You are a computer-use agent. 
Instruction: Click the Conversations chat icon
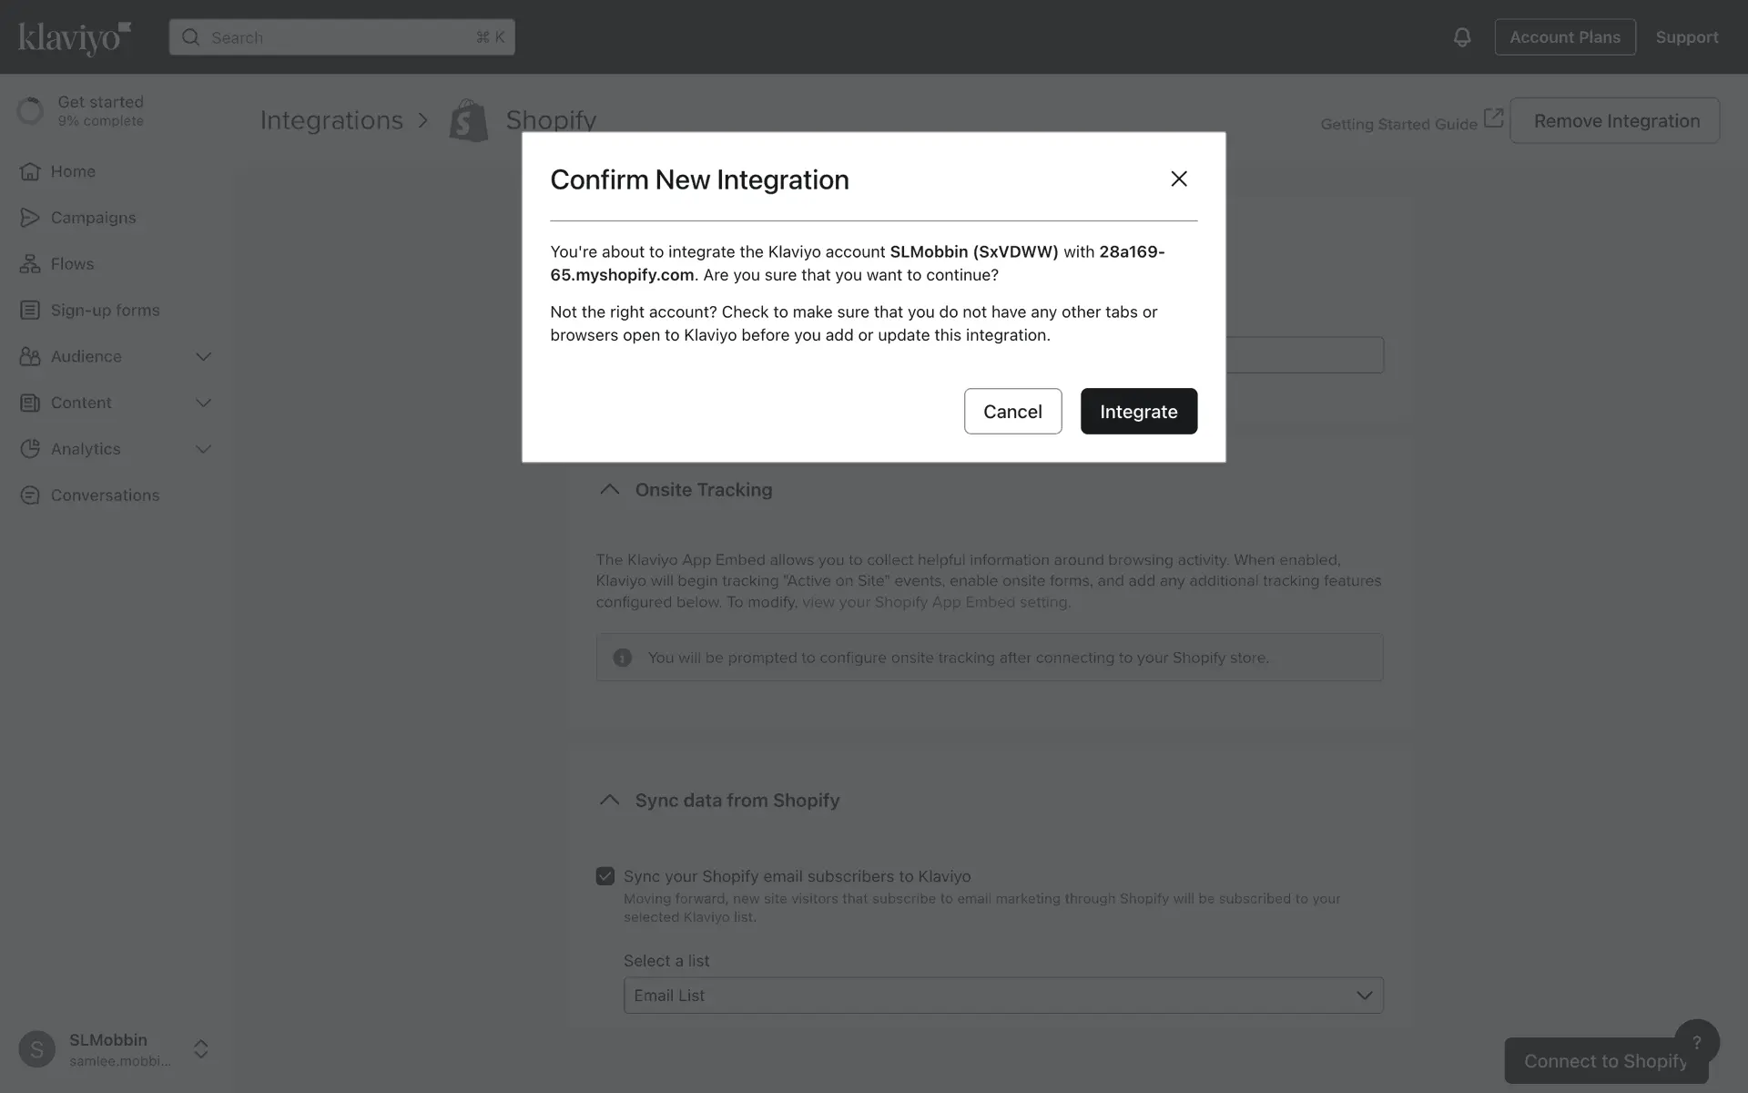(x=30, y=495)
